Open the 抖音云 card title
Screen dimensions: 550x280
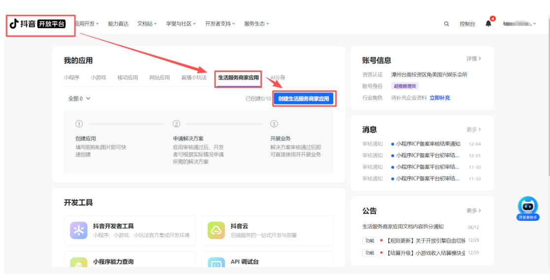tap(239, 226)
